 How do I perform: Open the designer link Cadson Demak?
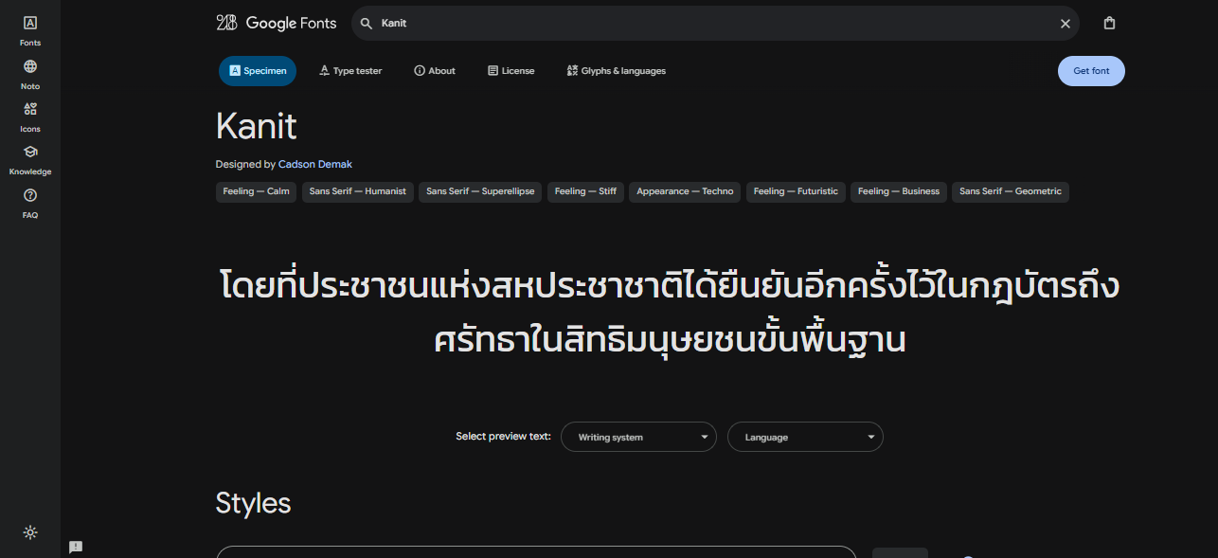tap(315, 164)
